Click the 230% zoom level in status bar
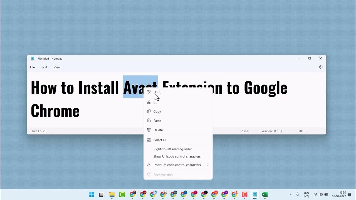 [x=245, y=131]
